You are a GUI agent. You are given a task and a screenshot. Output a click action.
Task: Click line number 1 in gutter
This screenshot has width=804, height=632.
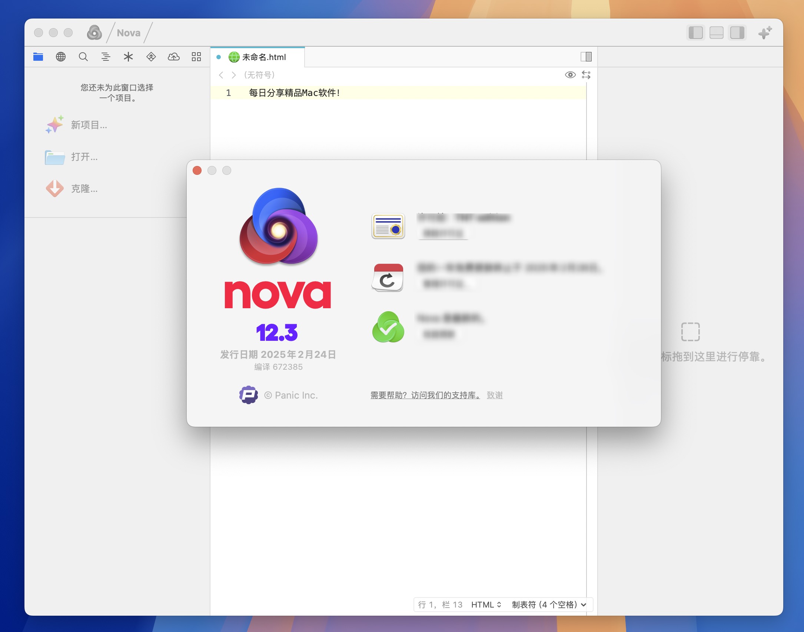tap(229, 93)
